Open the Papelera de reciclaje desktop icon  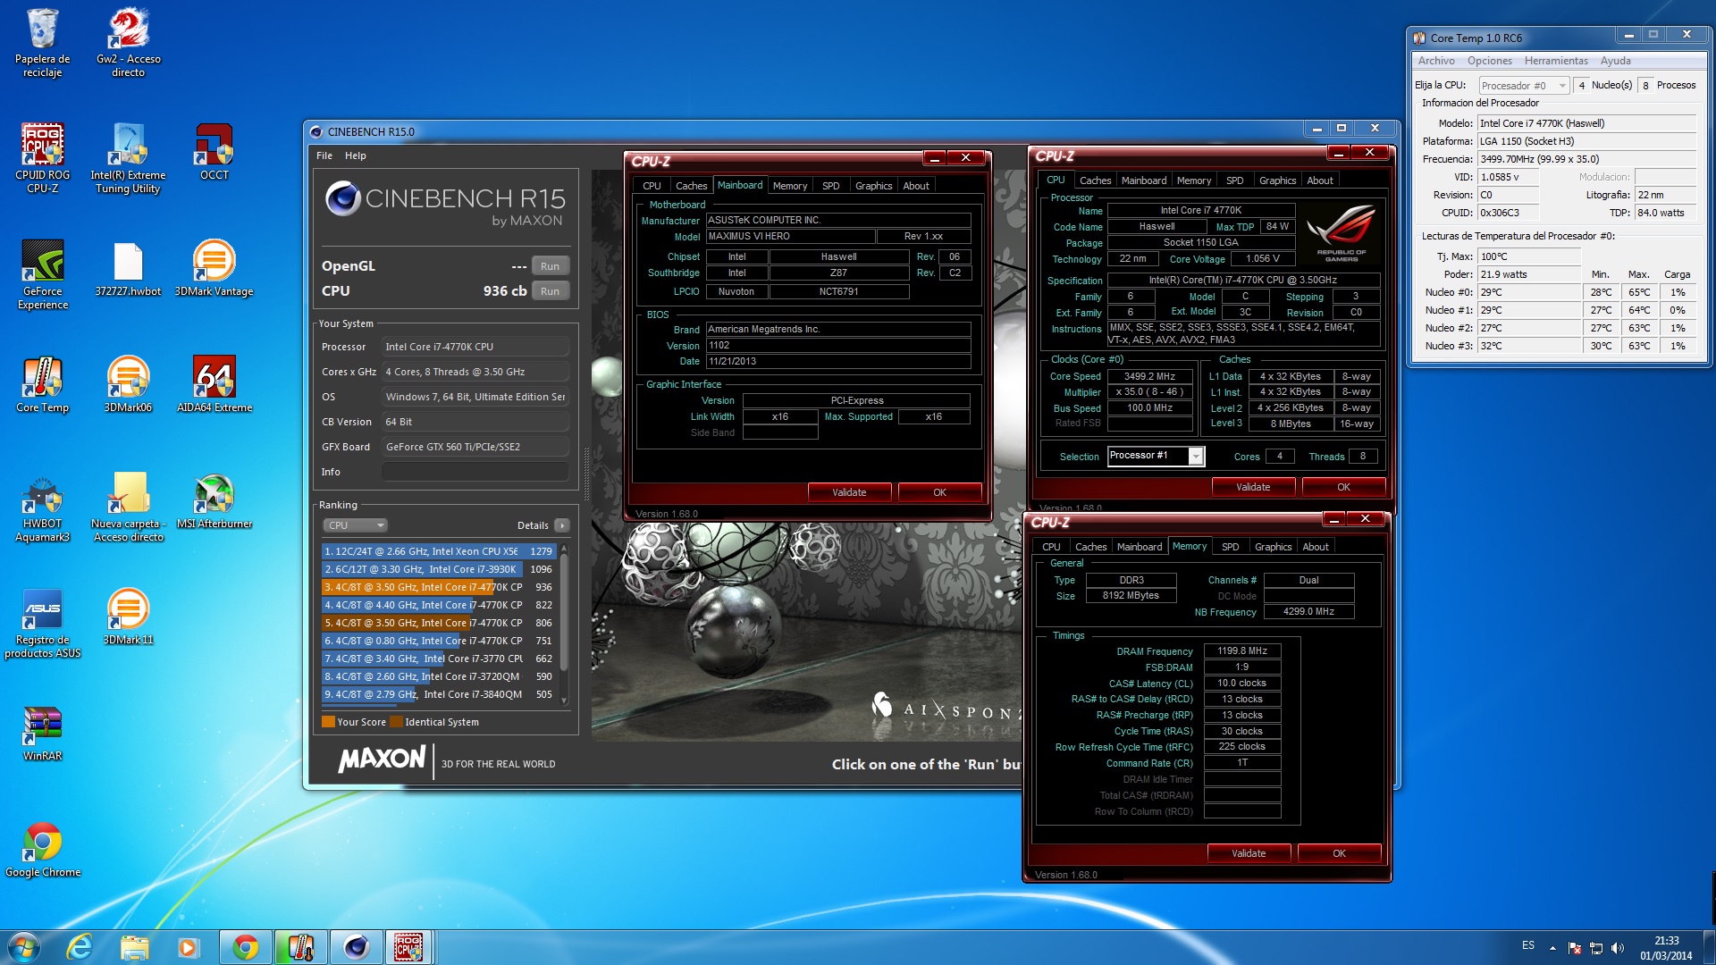pos(42,43)
